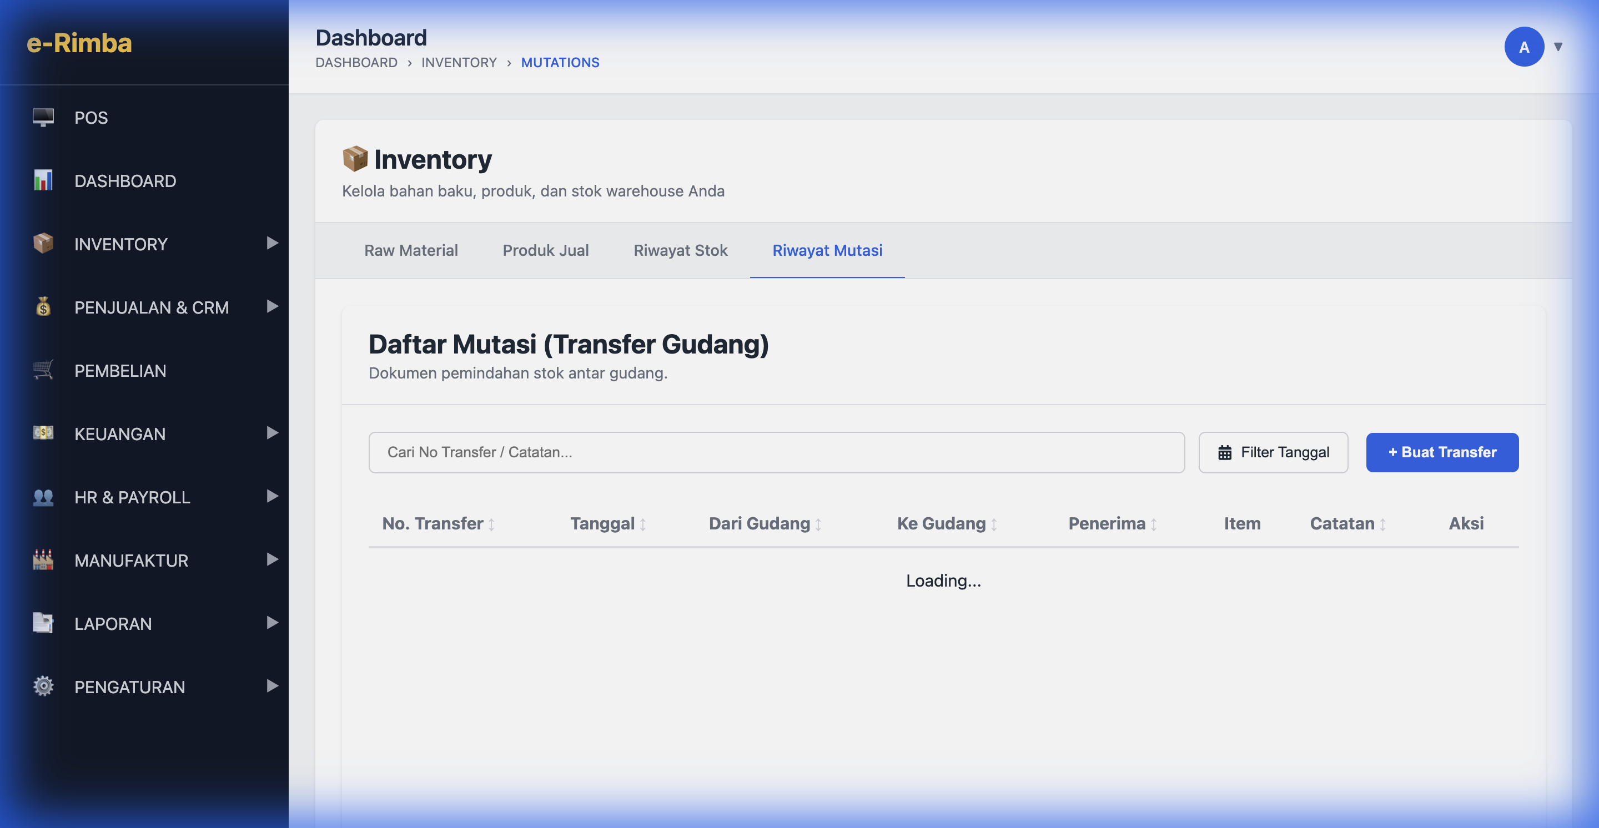Click the POS monitor icon in sidebar

[43, 117]
